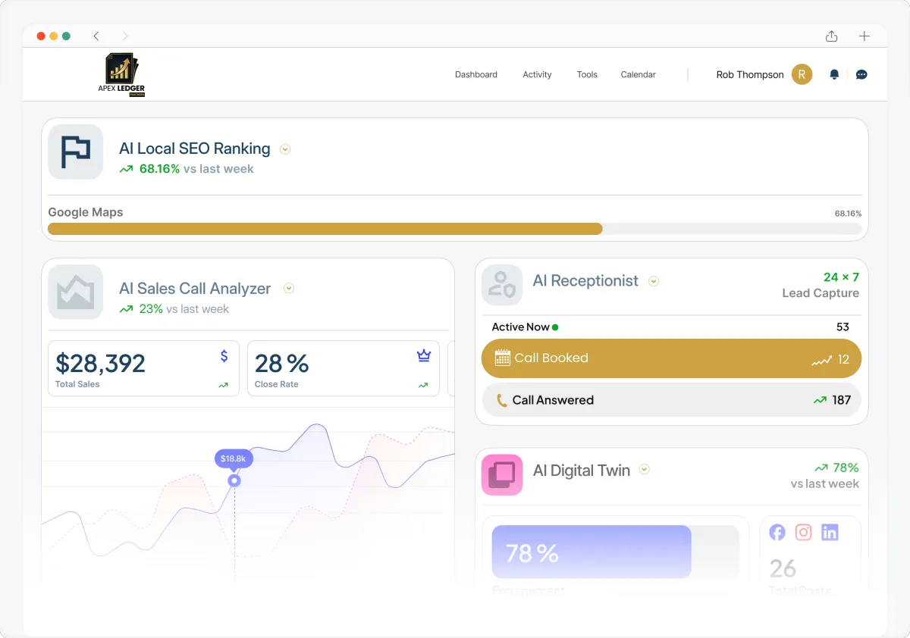The height and width of the screenshot is (638, 910).
Task: Click the total posts number 26
Action: pyautogui.click(x=783, y=568)
